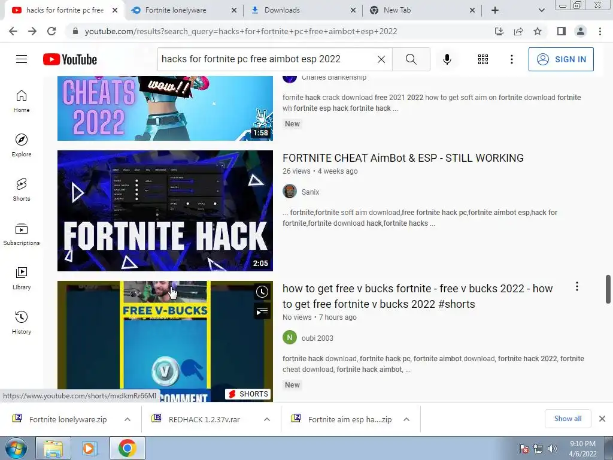Screen dimensions: 613x460
Task: Open Explore in the sidebar
Action: (22, 146)
